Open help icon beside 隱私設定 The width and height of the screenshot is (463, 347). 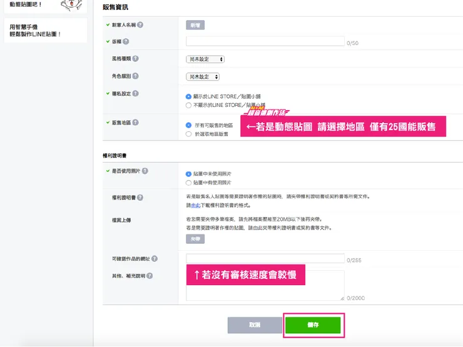point(136,94)
